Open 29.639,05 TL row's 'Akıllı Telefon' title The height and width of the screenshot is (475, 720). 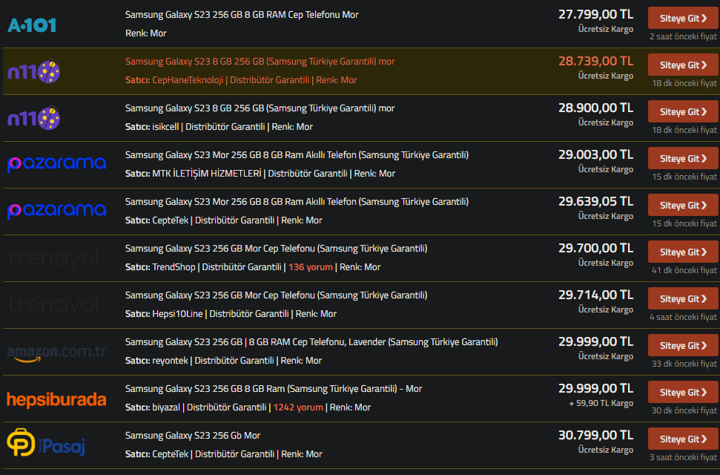pyautogui.click(x=297, y=202)
